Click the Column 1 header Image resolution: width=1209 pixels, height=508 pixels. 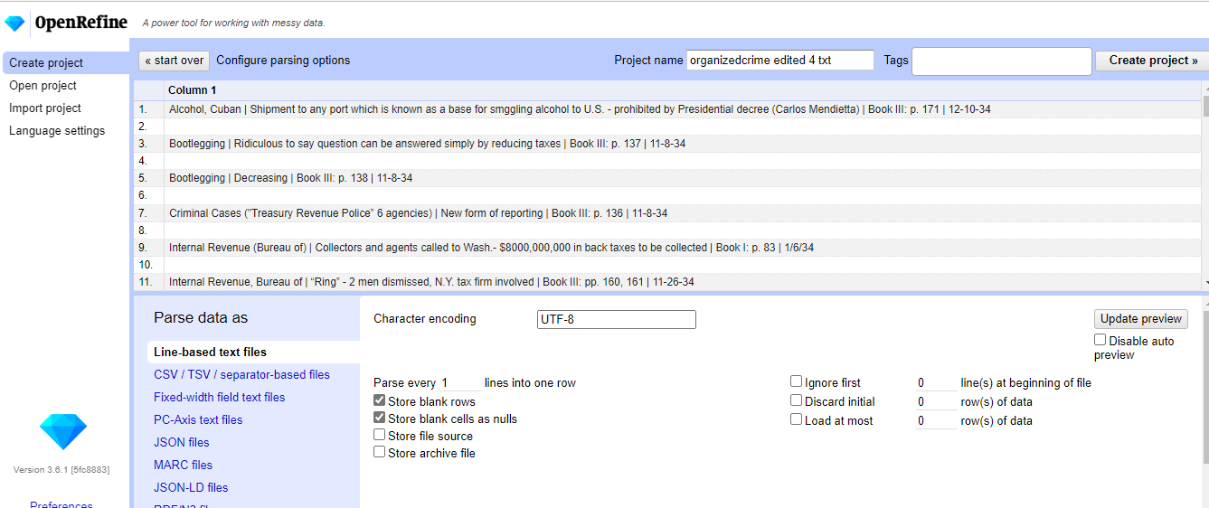pyautogui.click(x=192, y=90)
